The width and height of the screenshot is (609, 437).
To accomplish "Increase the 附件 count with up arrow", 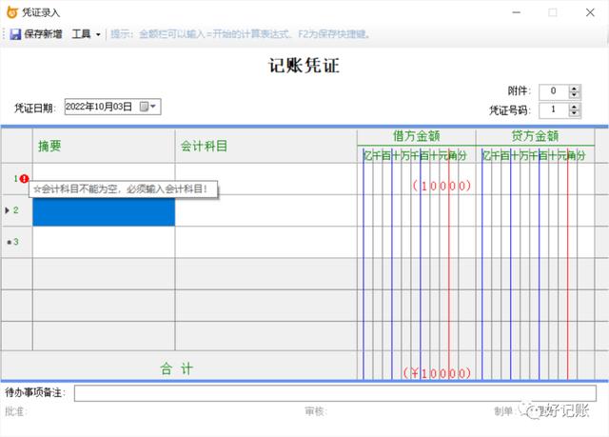I will tap(574, 89).
